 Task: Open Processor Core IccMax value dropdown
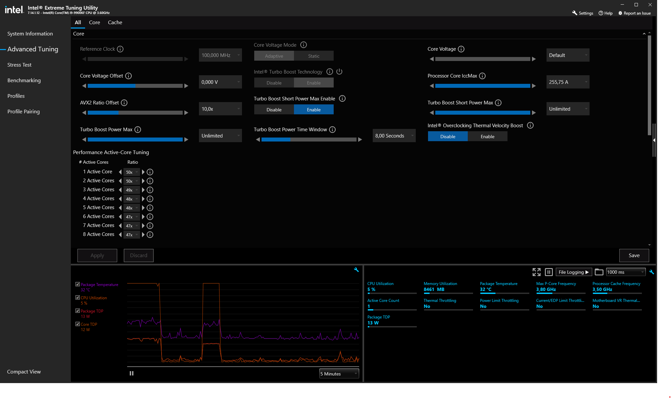pyautogui.click(x=568, y=82)
